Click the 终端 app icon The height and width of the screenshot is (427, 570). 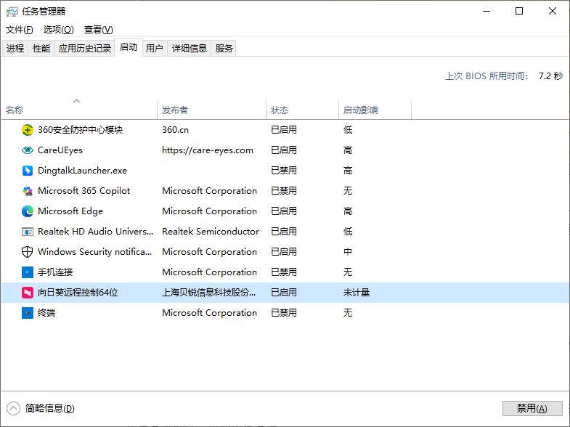point(28,313)
